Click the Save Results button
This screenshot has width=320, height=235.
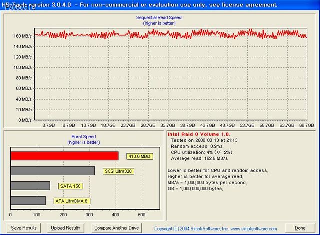click(24, 228)
